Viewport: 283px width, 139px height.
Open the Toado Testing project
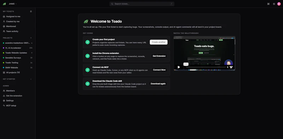17,63
